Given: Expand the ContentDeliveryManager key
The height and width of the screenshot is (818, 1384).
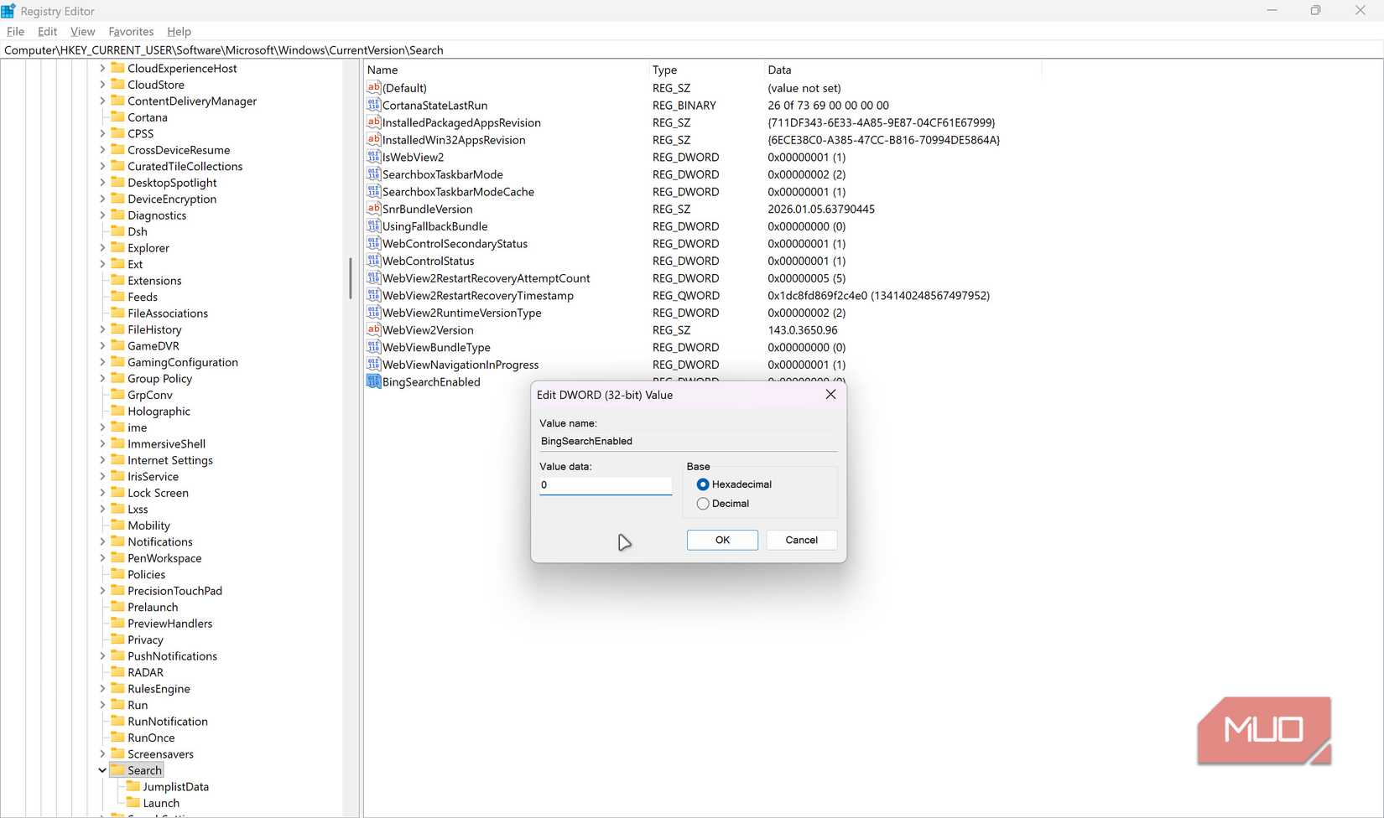Looking at the screenshot, I should coord(102,101).
